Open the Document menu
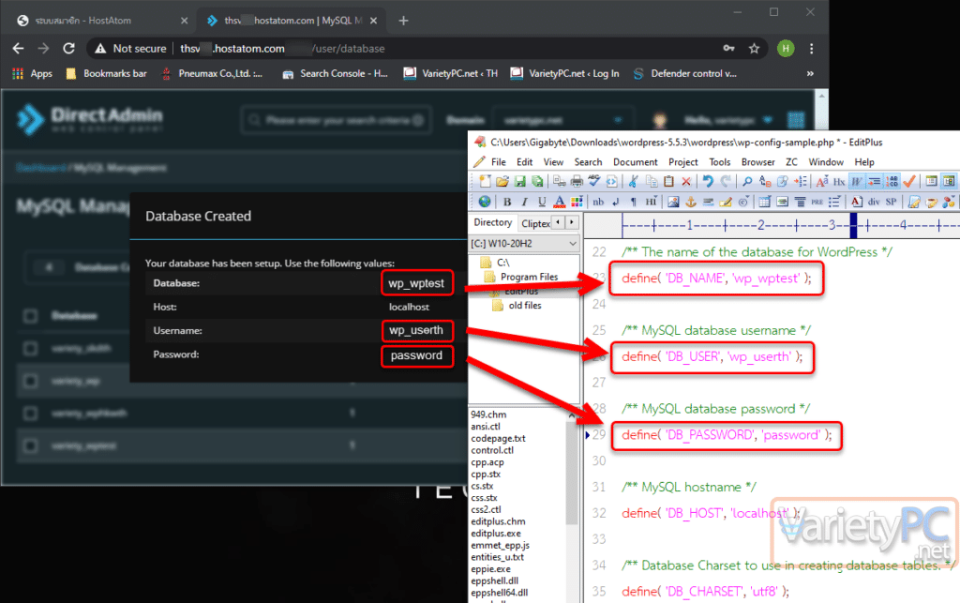 click(x=636, y=162)
